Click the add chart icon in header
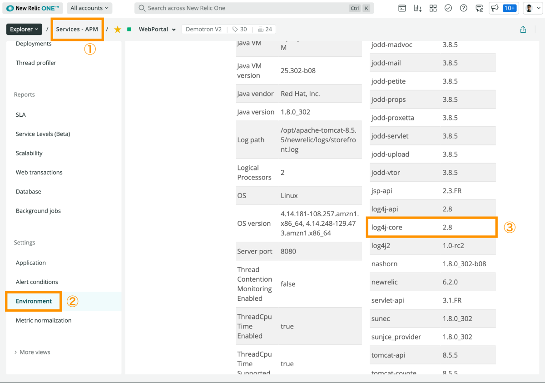545x383 pixels. [x=417, y=8]
